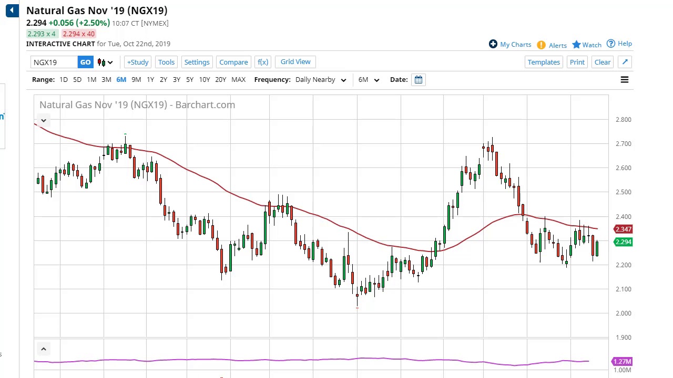Open the 6M period dropdown
Viewport: 673px width, 378px height.
pos(369,80)
